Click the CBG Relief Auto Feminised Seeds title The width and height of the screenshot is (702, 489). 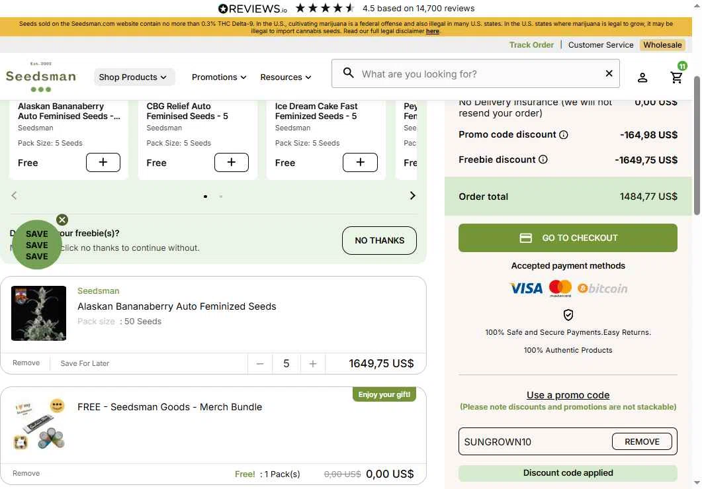pos(187,111)
